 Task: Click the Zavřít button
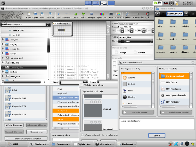click(x=157, y=136)
